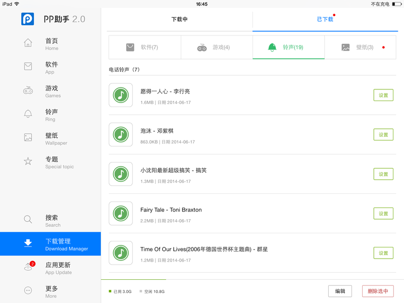This screenshot has height=303, width=404.
Task: Click the PP助手 2.0 title text
Action: [x=65, y=19]
